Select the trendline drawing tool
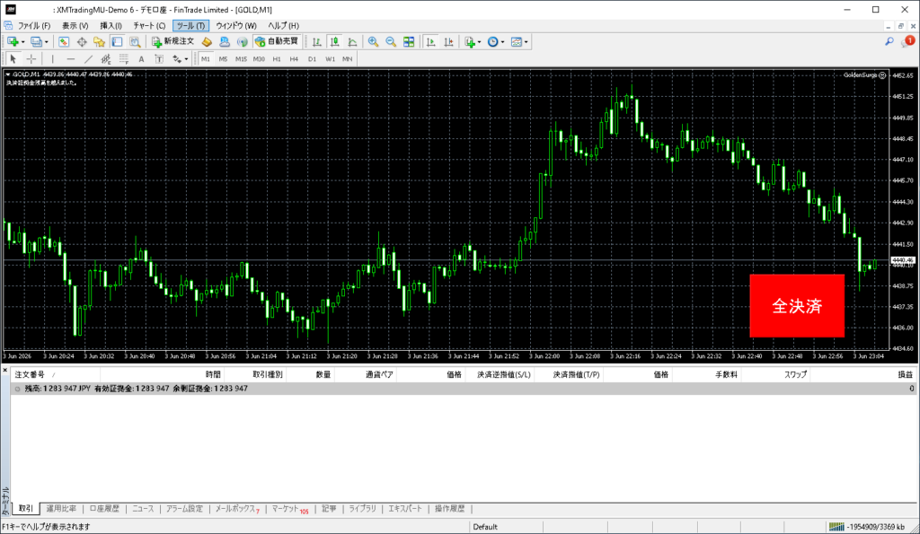The width and height of the screenshot is (920, 534). click(x=88, y=58)
